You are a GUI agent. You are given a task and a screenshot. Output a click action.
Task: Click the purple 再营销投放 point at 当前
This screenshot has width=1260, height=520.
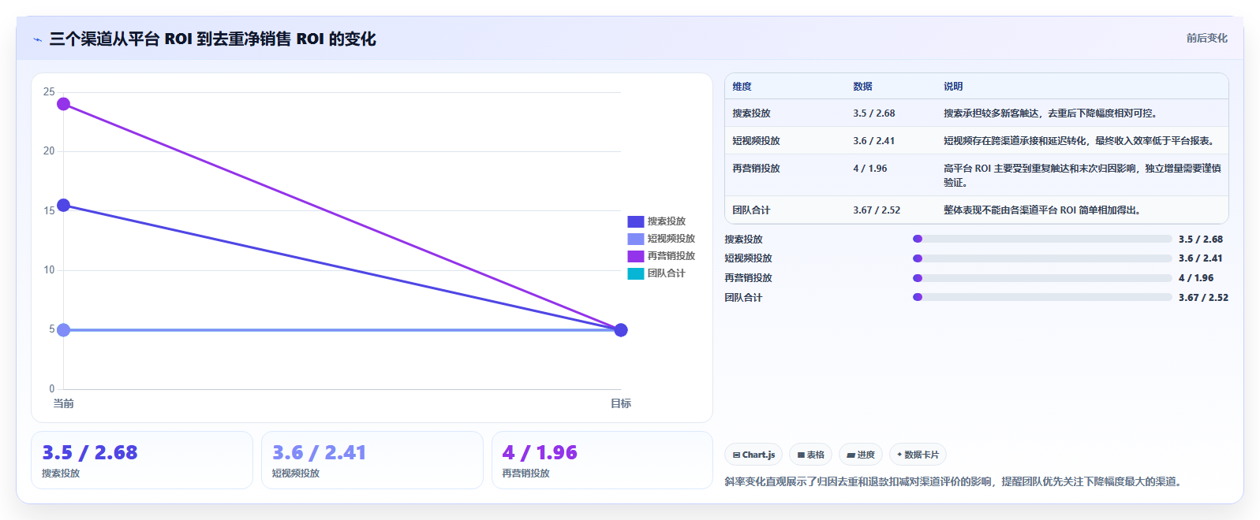click(x=64, y=104)
